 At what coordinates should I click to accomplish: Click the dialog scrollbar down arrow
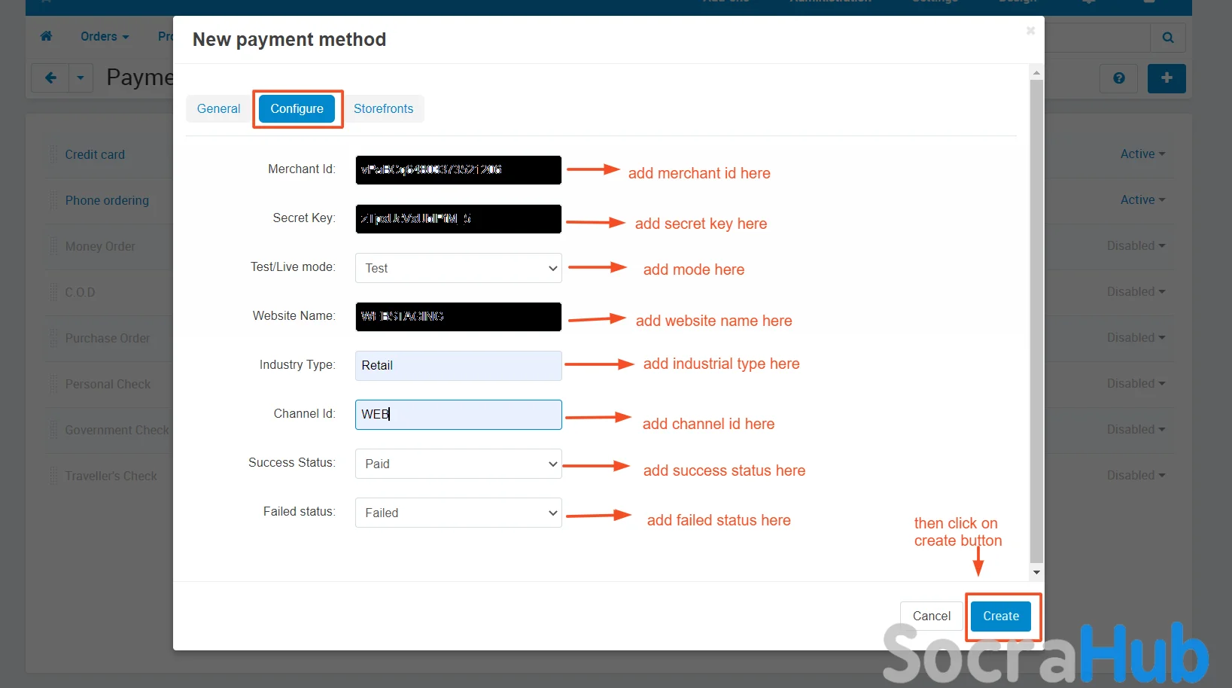1036,572
